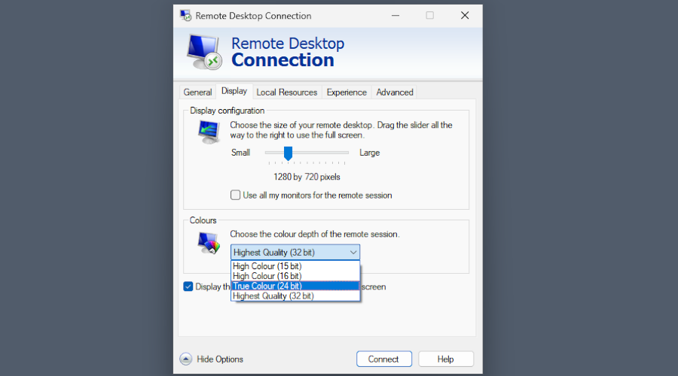678x376 pixels.
Task: Select the Display tab
Action: click(x=234, y=91)
